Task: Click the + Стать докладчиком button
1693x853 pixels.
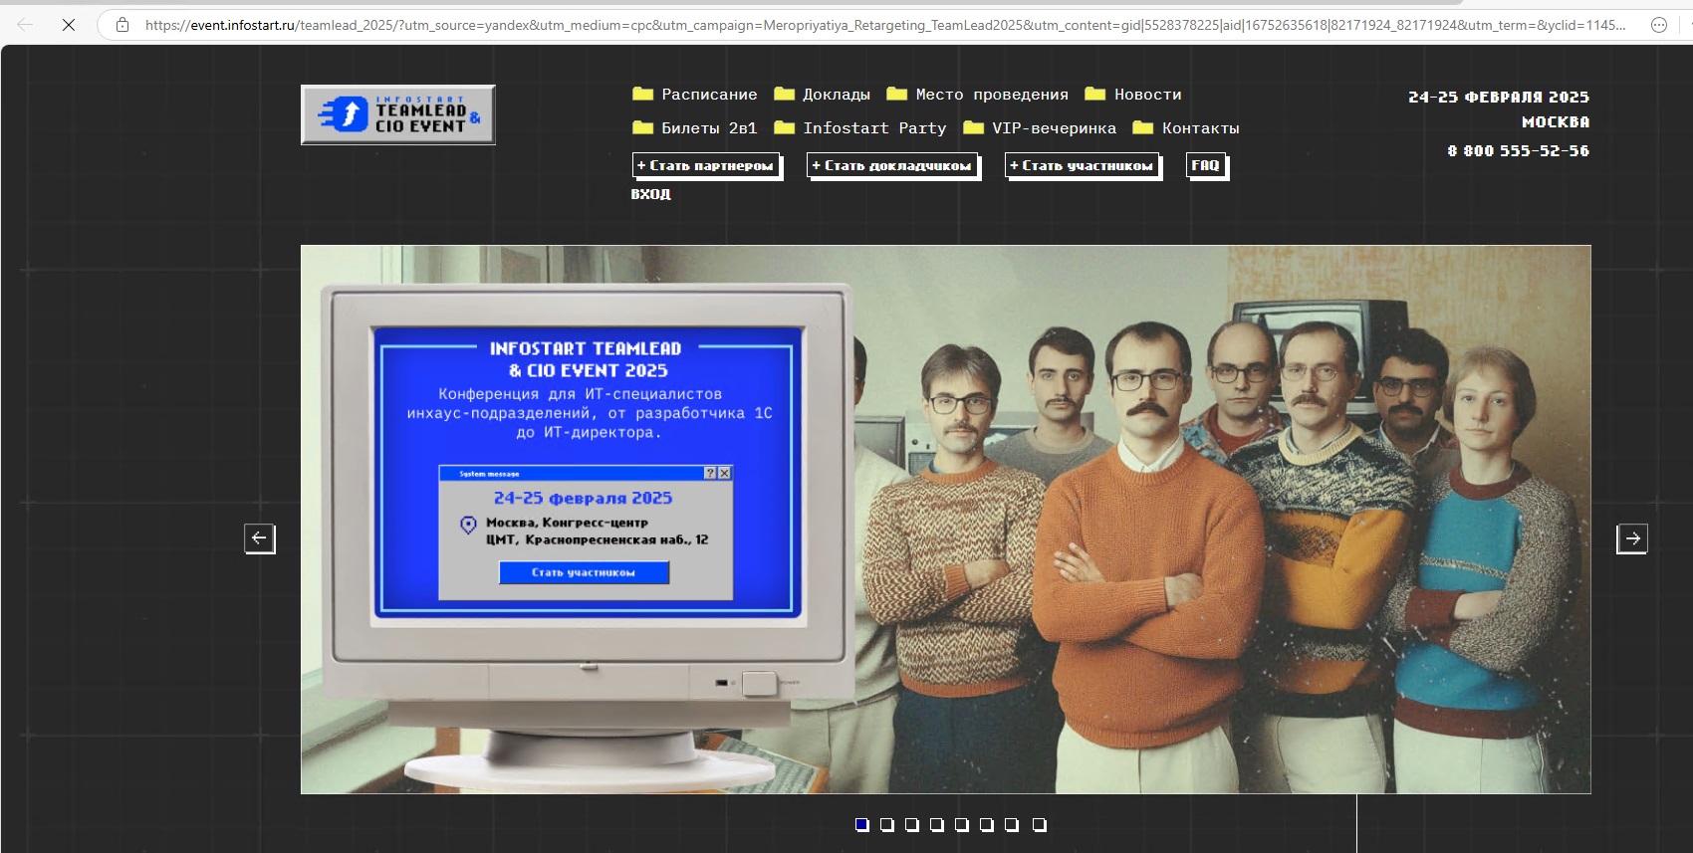Action: click(x=893, y=166)
